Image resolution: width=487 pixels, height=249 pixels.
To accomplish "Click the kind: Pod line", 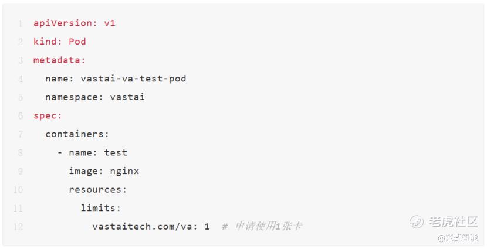I will pos(59,42).
